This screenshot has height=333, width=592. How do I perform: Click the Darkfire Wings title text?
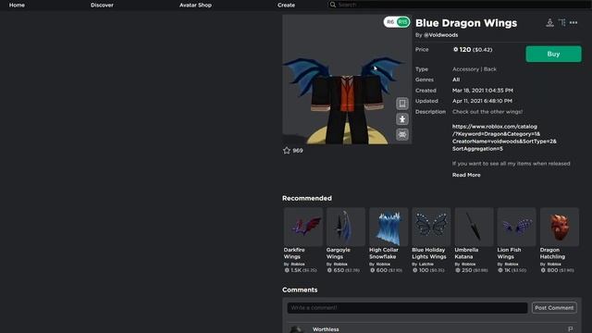[x=294, y=253]
